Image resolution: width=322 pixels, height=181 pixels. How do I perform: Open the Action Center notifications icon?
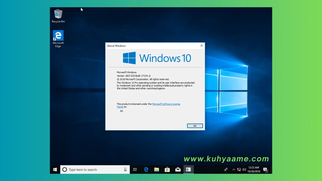click(x=265, y=170)
